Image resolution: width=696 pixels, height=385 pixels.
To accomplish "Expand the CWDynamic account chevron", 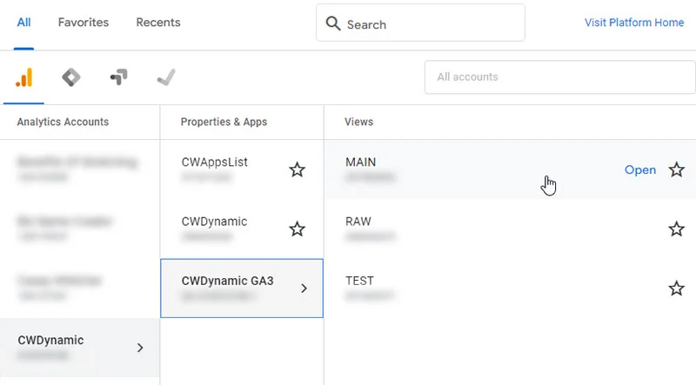I will pyautogui.click(x=141, y=348).
